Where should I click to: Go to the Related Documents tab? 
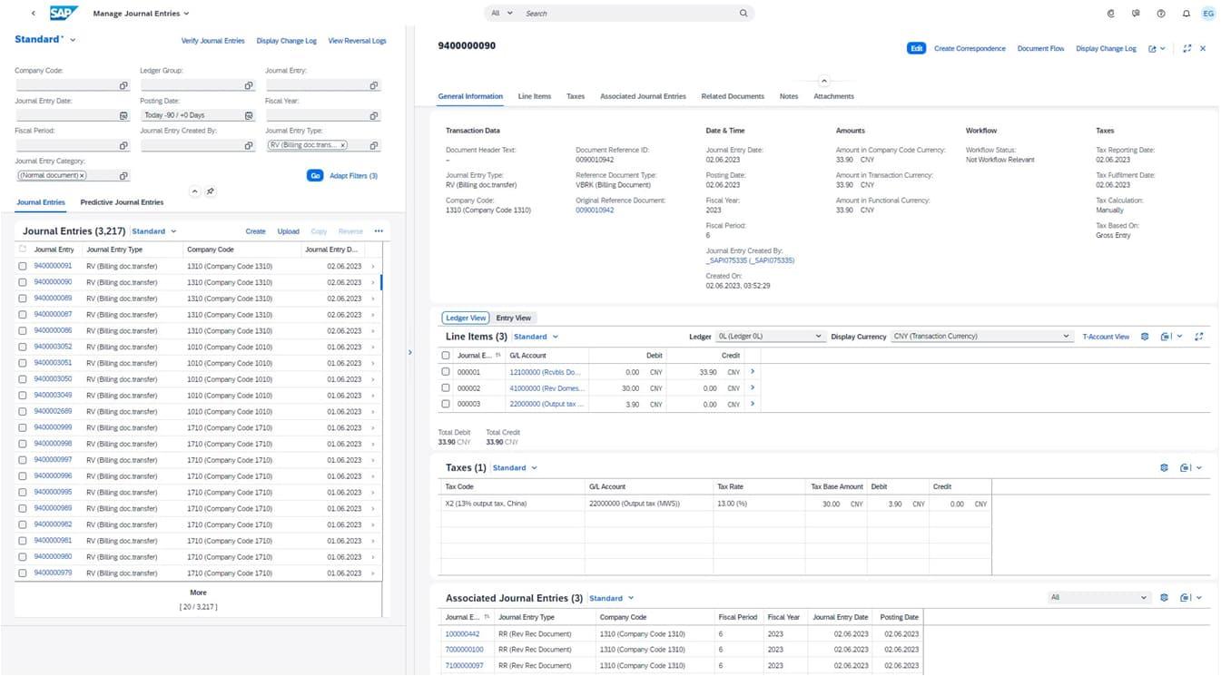(733, 96)
